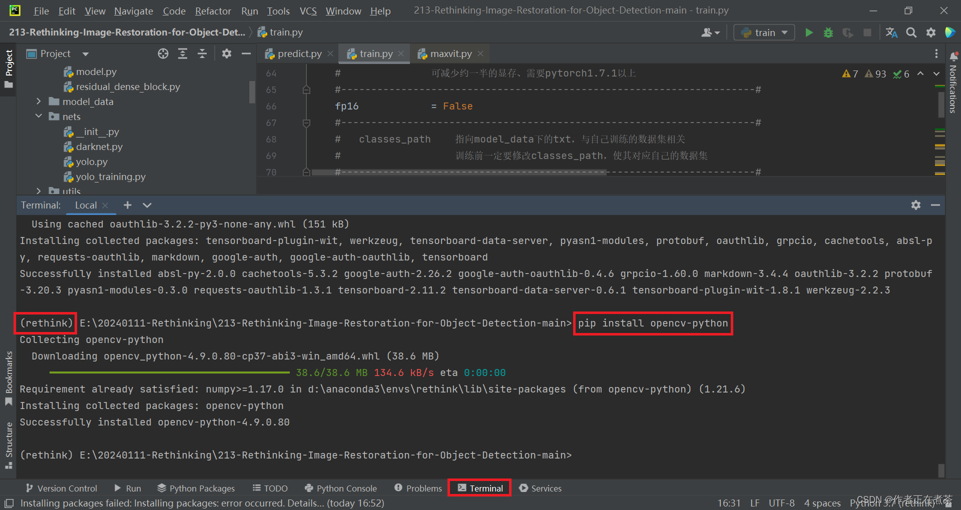This screenshot has height=510, width=961.
Task: Debug train.py using the bug icon
Action: coord(828,32)
